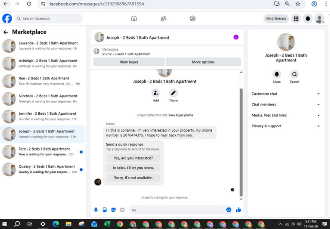Open the emoji picker
Viewport: 330px width, 229px height.
[229, 210]
